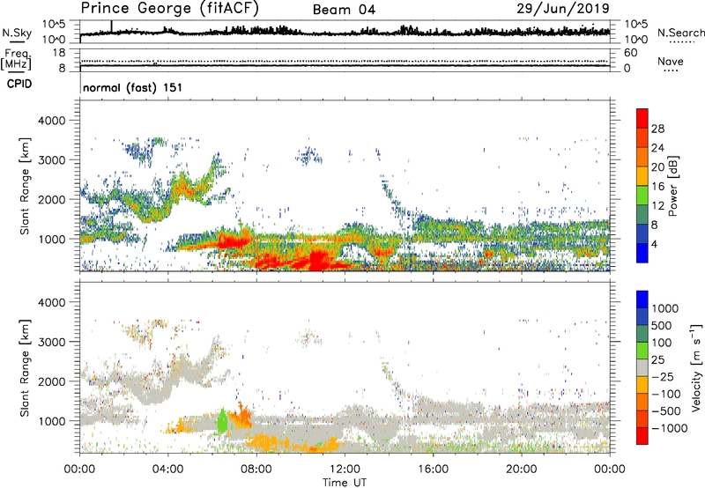Click the "1000" range tick on the velocity panel
Viewport: 705px width, 488px height.
tap(51, 421)
